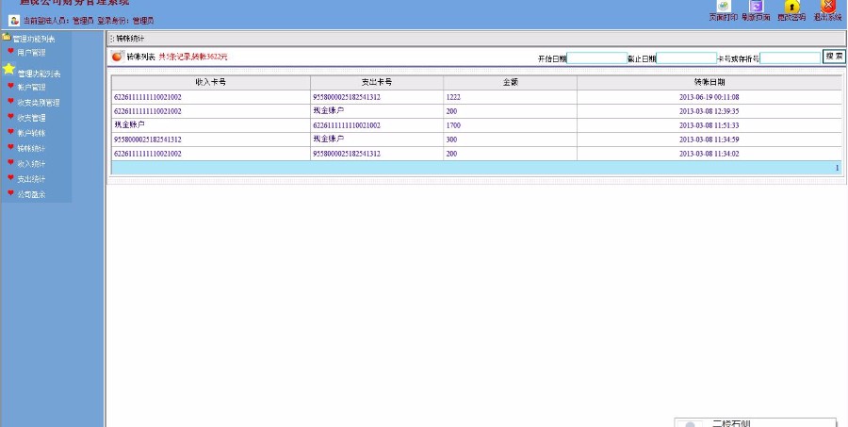This screenshot has height=427, width=848.
Task: Click the heart icon beside 公司盈余
Action: coord(10,192)
